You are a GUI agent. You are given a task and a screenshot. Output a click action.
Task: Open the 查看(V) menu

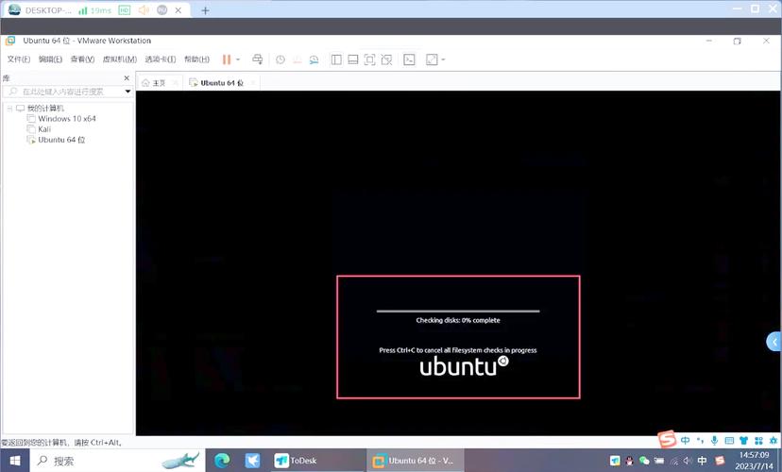tap(82, 59)
